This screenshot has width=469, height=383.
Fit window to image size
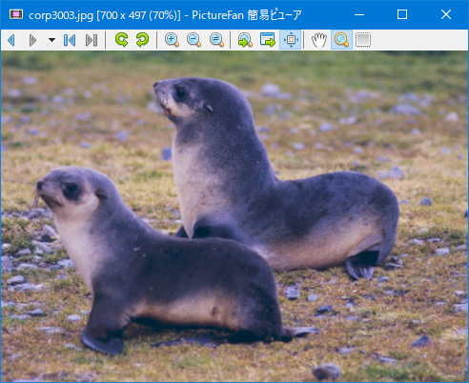268,40
